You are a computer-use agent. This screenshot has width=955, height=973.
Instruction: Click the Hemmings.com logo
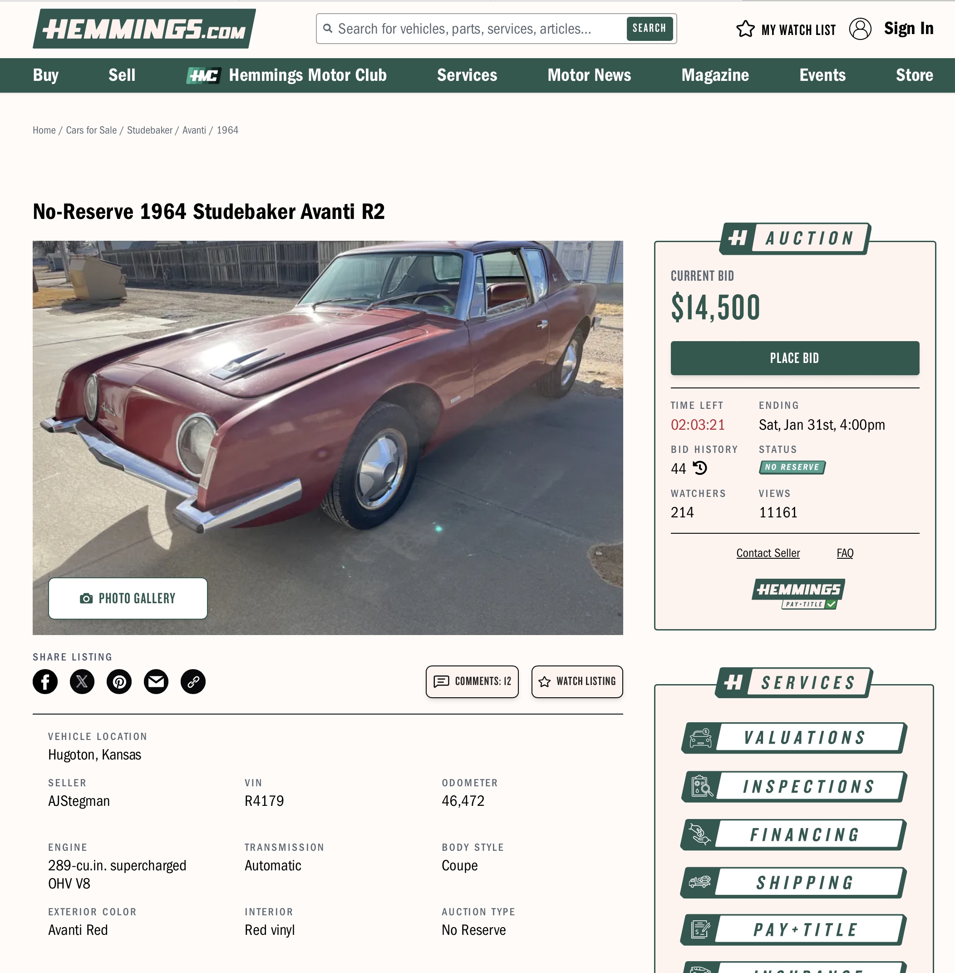pyautogui.click(x=144, y=29)
